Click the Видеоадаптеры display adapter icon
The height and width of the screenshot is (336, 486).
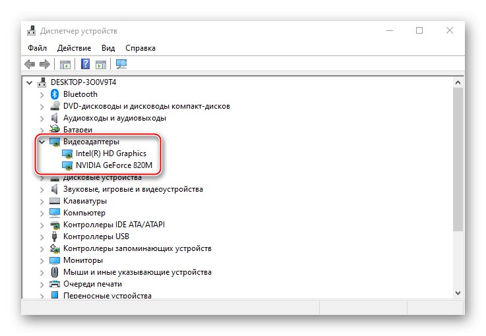coord(55,142)
